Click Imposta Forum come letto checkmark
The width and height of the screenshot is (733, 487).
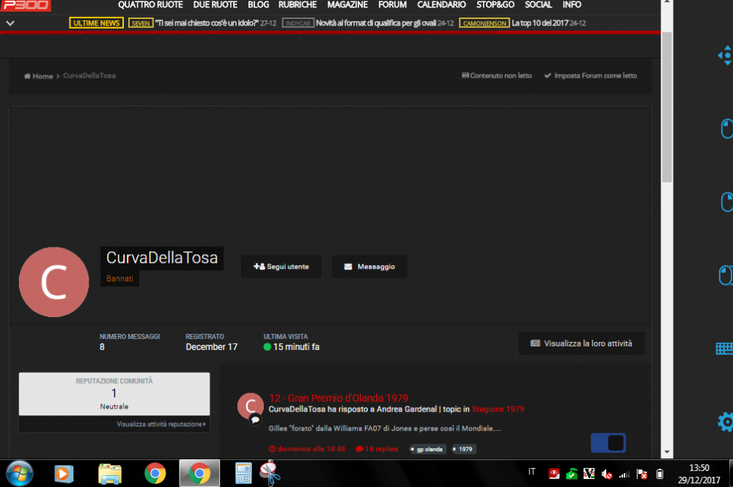coord(548,75)
